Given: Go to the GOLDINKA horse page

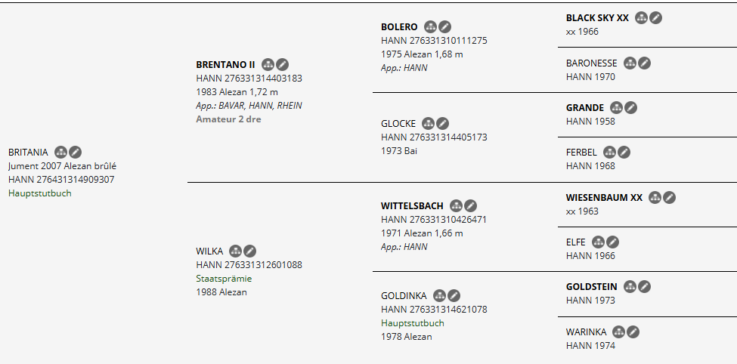Looking at the screenshot, I should tap(404, 295).
